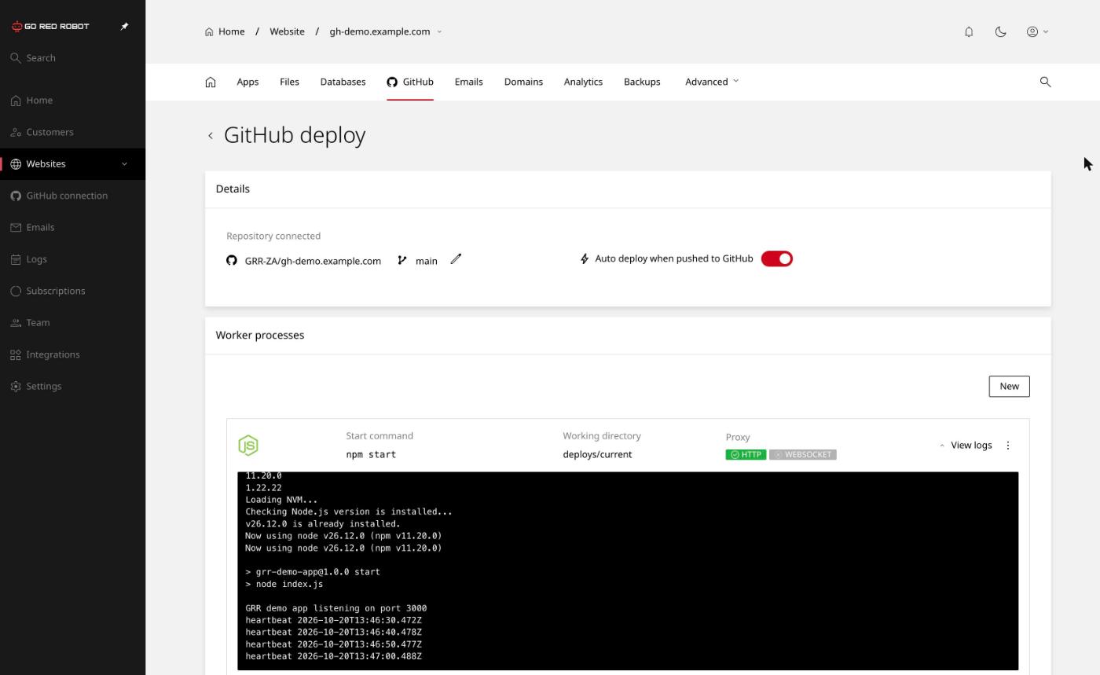
Task: Open the search magnifier in the tab bar
Action: [1045, 82]
